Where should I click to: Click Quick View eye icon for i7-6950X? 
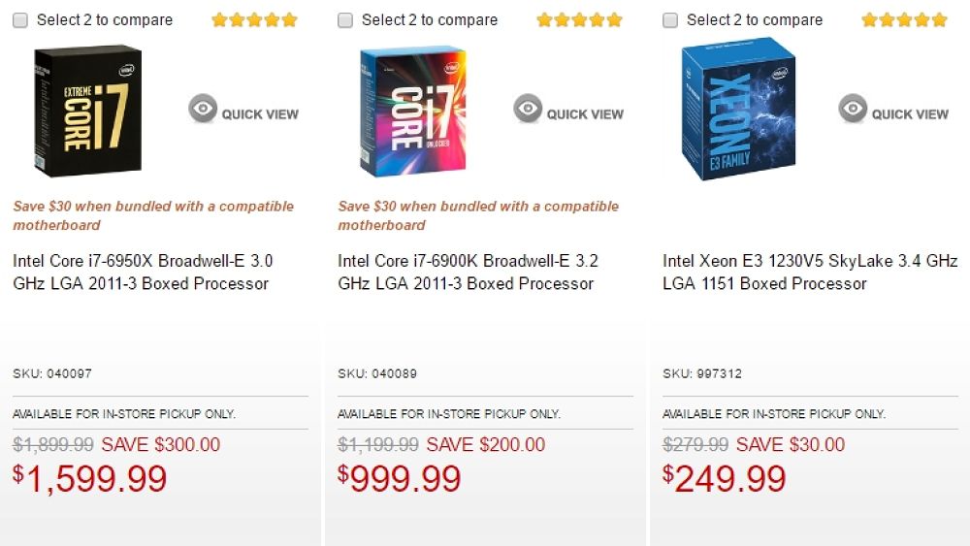click(x=203, y=109)
